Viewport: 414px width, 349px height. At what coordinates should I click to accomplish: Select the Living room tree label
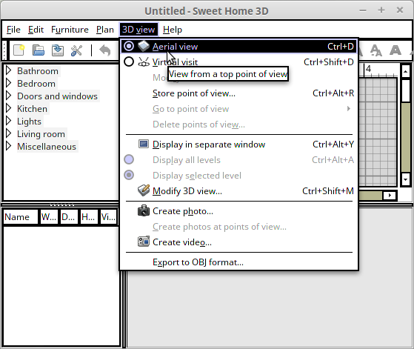[x=41, y=133]
